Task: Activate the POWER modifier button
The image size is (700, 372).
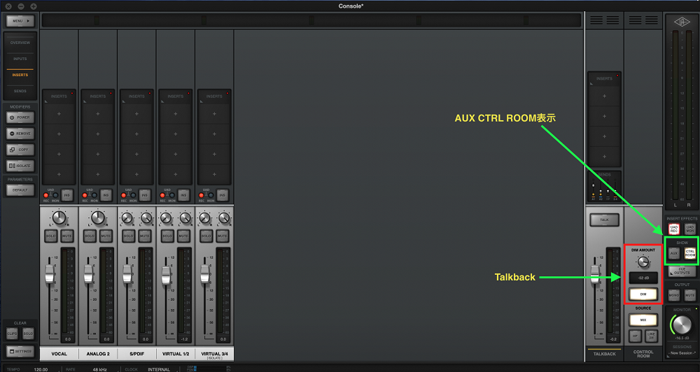Action: point(20,117)
